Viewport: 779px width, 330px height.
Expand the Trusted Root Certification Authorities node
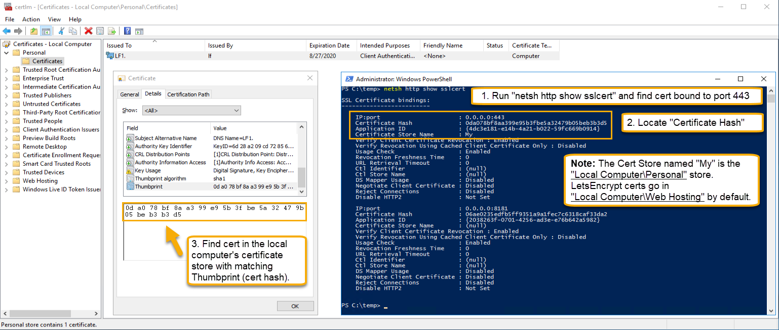(x=7, y=70)
